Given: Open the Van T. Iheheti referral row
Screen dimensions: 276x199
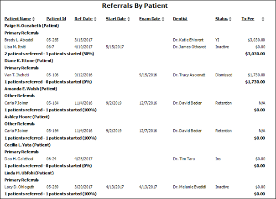Looking at the screenshot, I should click(x=18, y=75).
